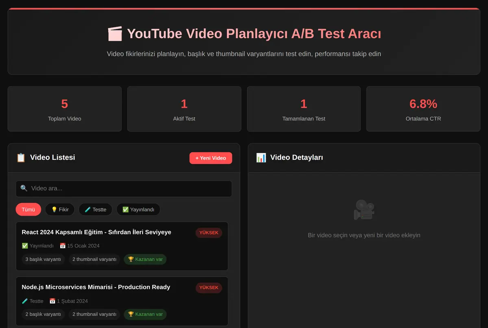Click the Toplam Video stat card
The width and height of the screenshot is (488, 328).
[65, 109]
